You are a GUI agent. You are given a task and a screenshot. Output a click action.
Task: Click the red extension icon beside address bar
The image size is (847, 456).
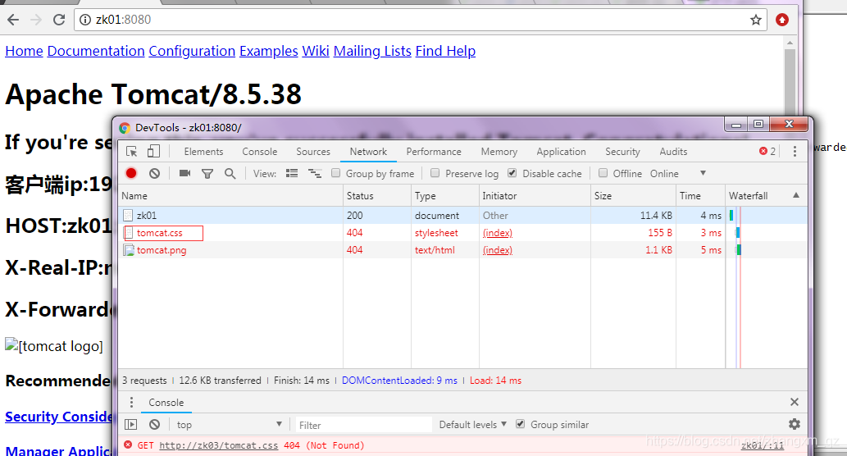tap(781, 20)
